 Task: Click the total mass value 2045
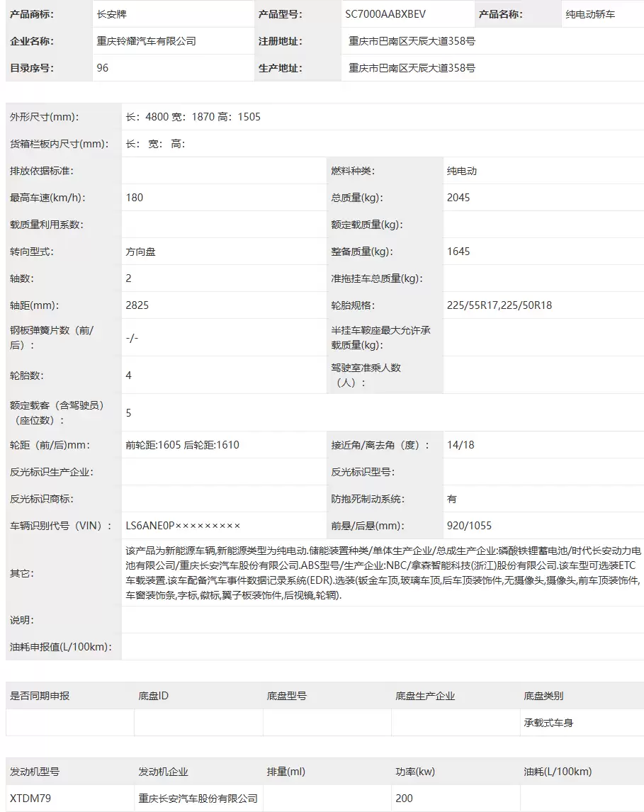click(x=458, y=197)
